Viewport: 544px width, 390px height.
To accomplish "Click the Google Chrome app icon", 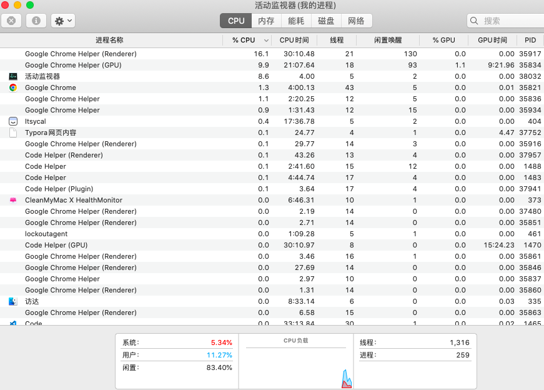I will [13, 87].
